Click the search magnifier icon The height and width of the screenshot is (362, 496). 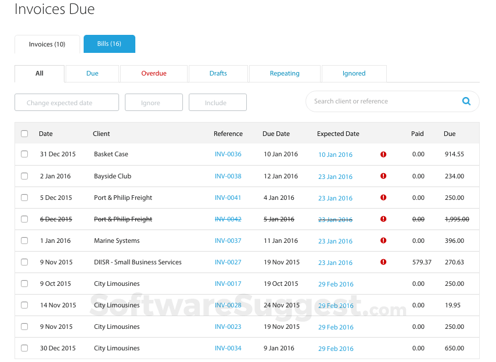pos(466,101)
